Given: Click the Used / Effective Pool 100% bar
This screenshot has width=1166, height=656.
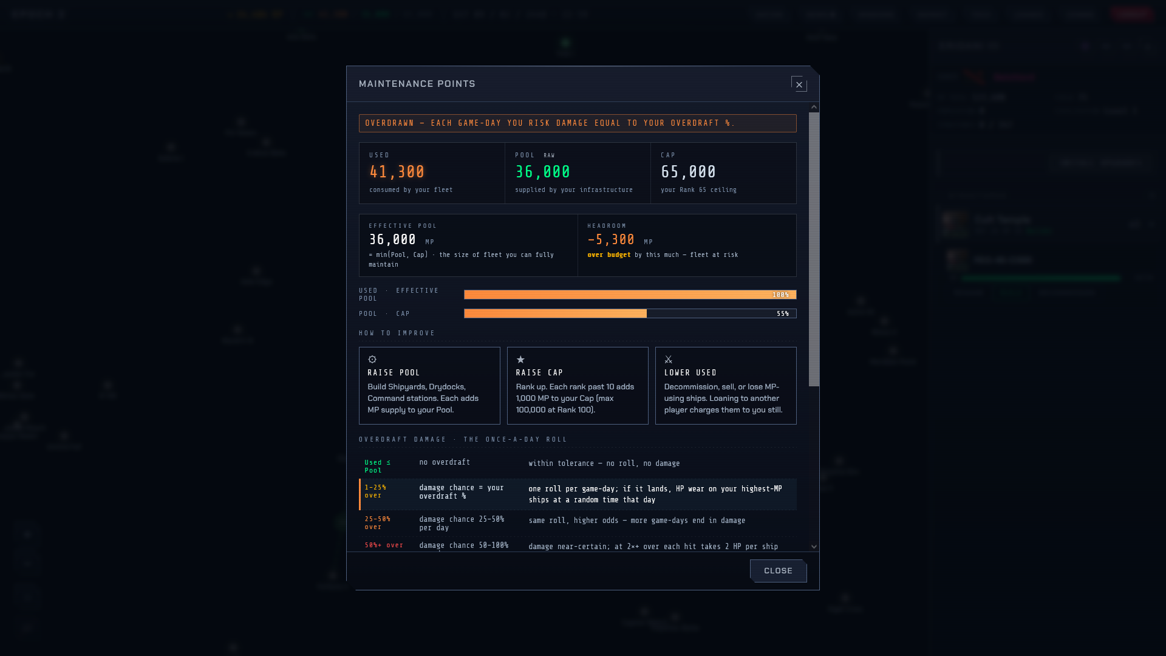Looking at the screenshot, I should pos(630,295).
